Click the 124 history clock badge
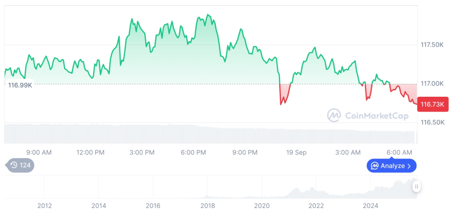455x212 pixels. (x=20, y=165)
